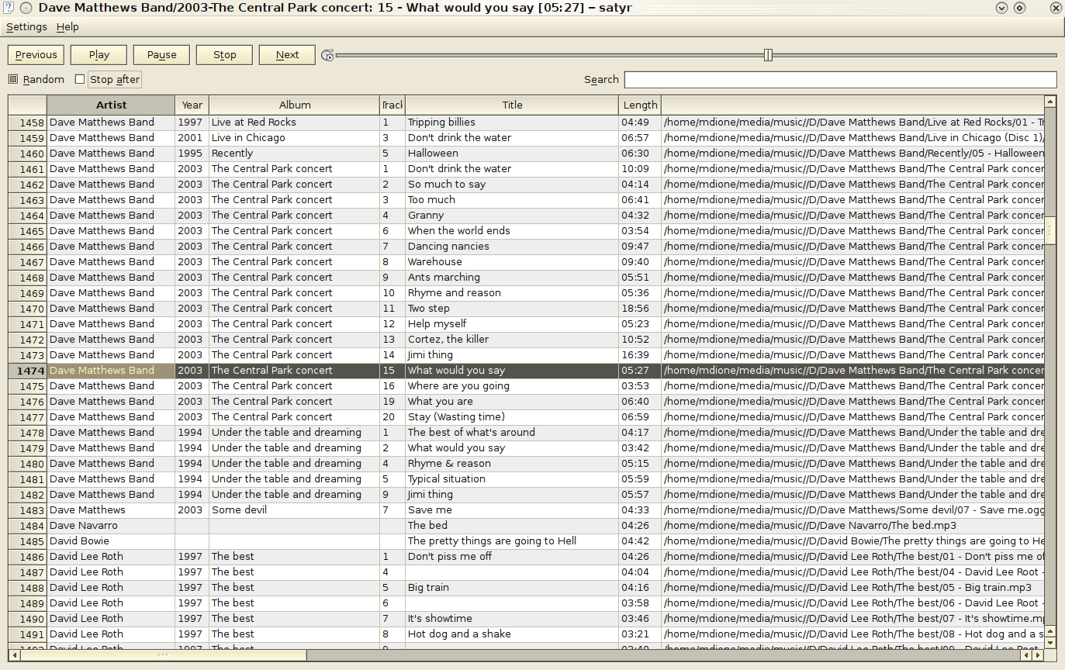
Task: Click the slider handle icon beside Next button
Action: click(328, 55)
